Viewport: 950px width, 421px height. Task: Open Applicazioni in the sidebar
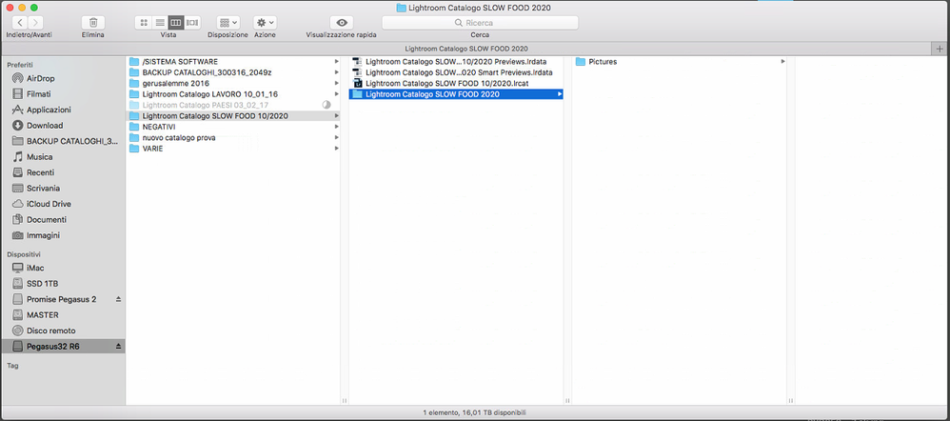coord(63,110)
